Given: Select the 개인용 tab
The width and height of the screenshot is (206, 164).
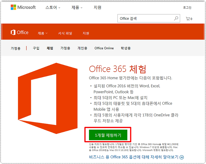Looking at the screenshot, I should coord(82,48).
